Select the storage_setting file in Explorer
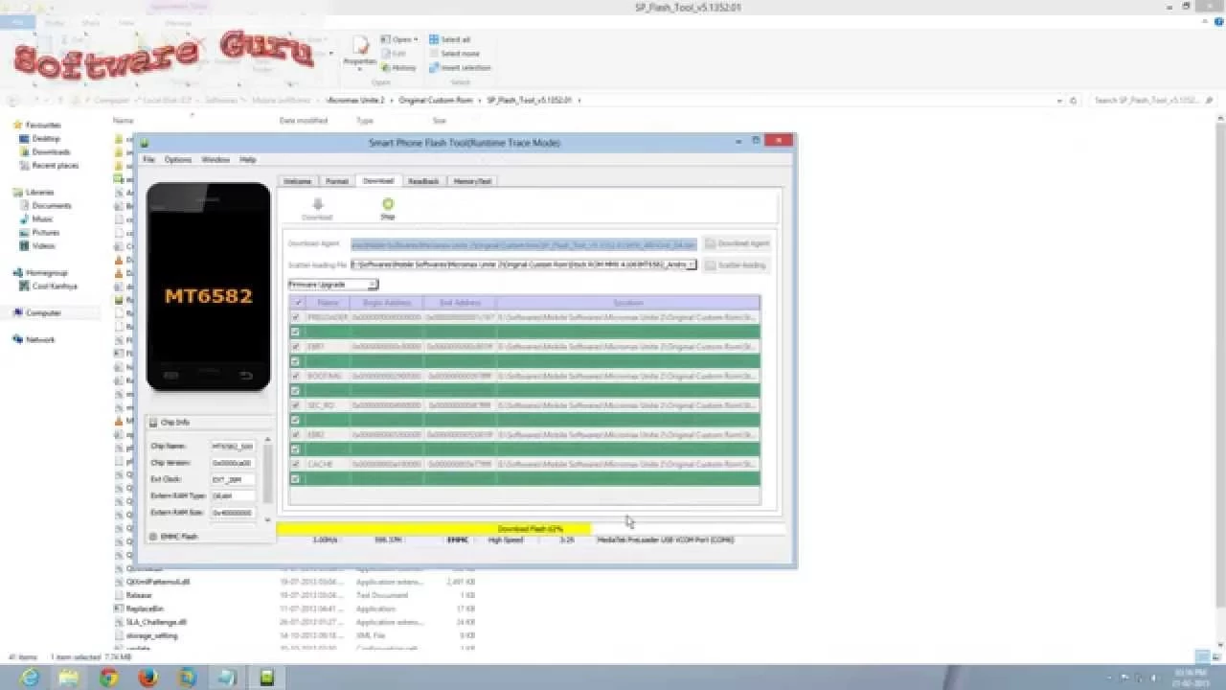1226x690 pixels. pyautogui.click(x=151, y=635)
